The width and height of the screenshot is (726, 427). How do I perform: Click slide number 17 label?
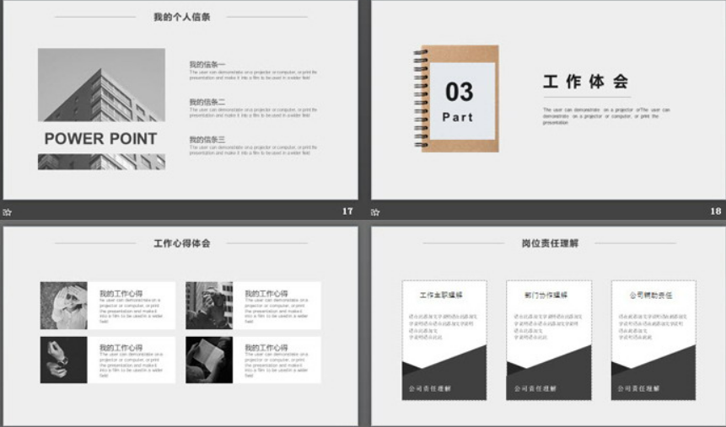tap(347, 211)
